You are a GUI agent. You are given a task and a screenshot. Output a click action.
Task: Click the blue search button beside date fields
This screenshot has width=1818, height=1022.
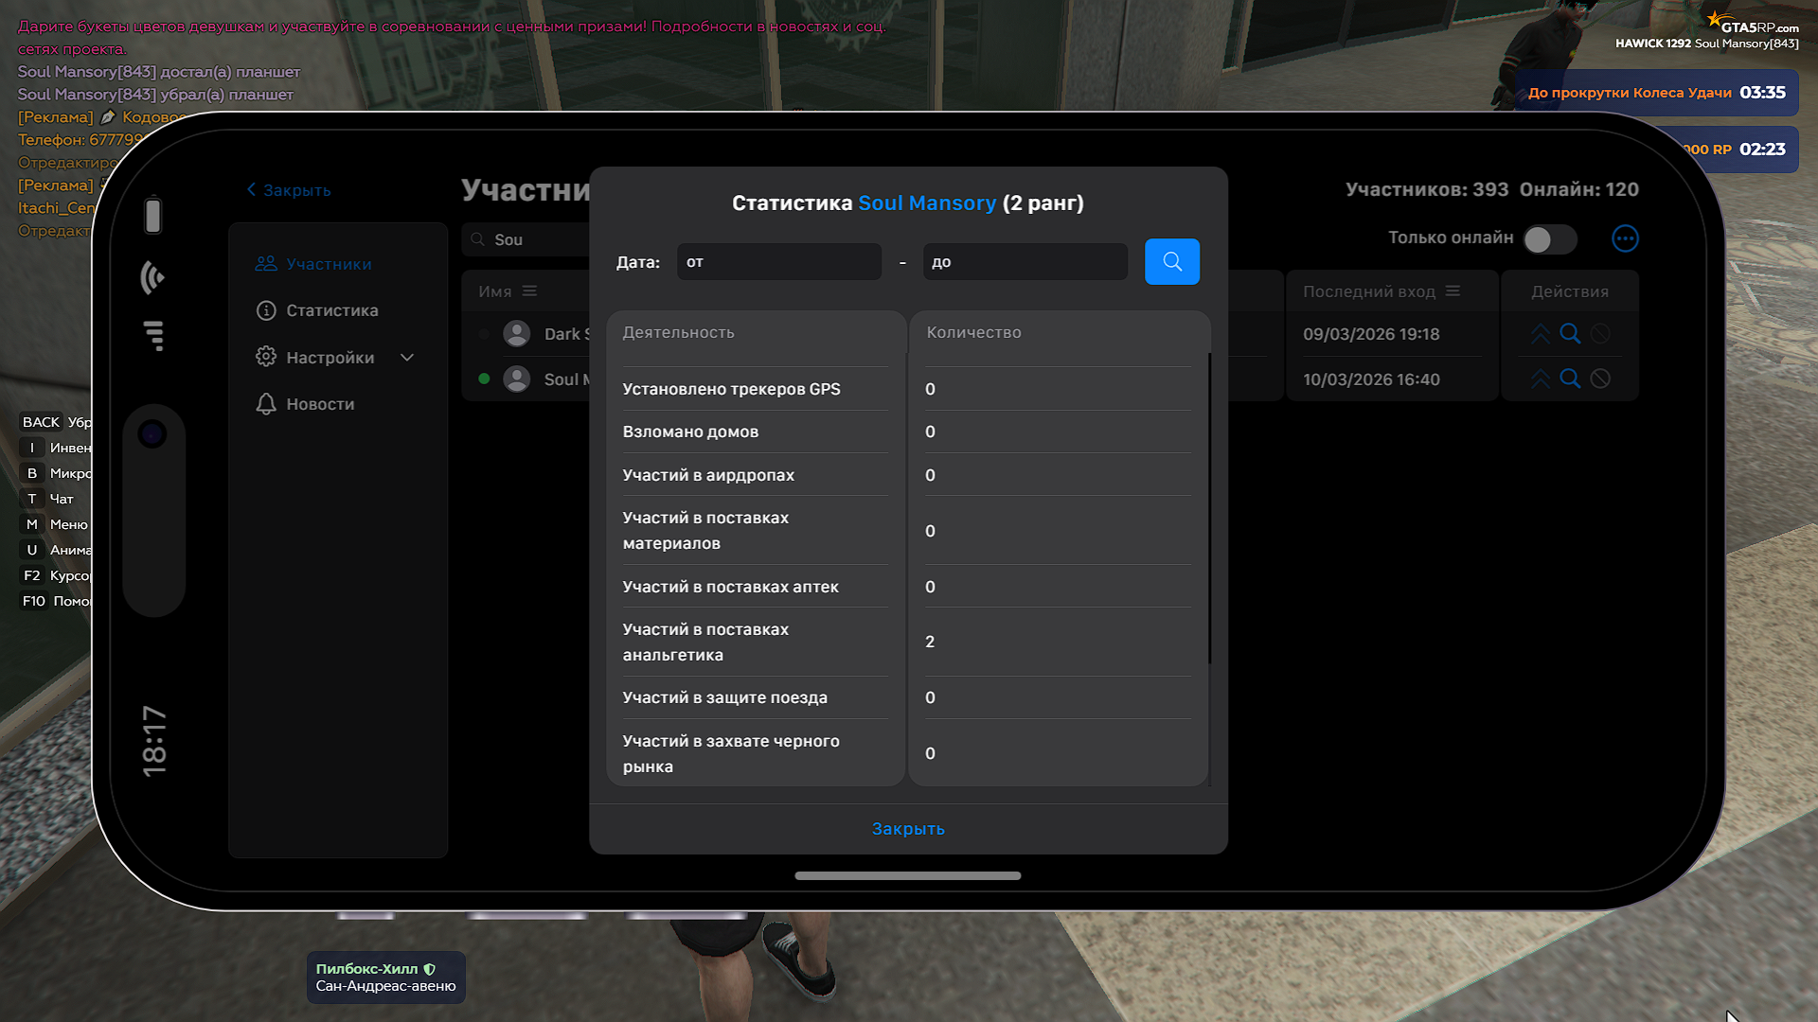1171,261
